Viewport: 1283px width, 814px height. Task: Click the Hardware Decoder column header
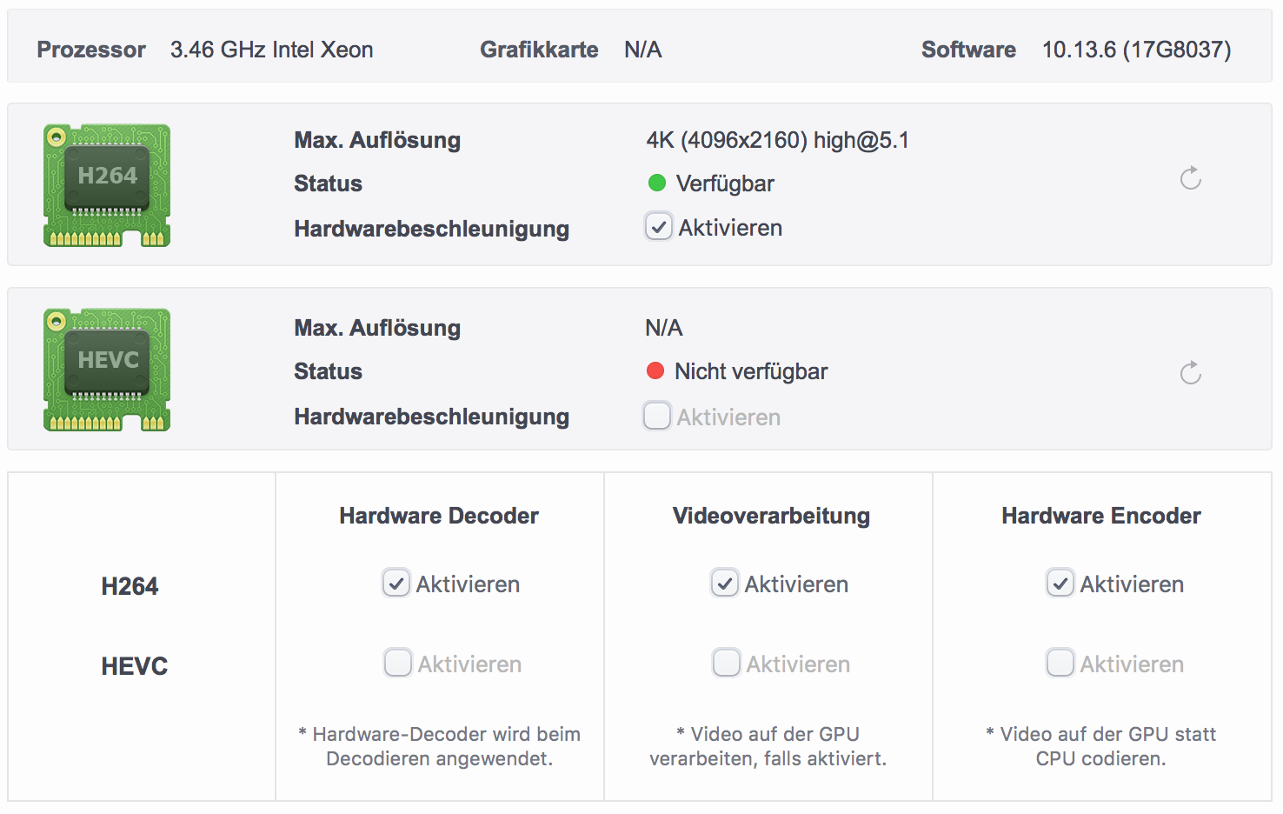(439, 516)
